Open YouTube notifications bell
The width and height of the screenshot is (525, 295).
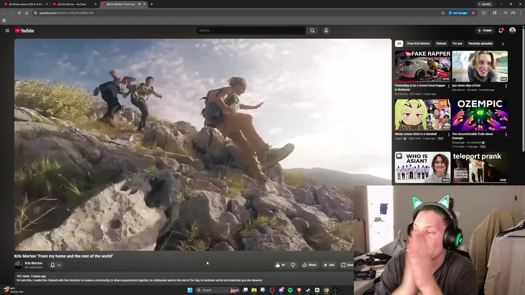[501, 30]
